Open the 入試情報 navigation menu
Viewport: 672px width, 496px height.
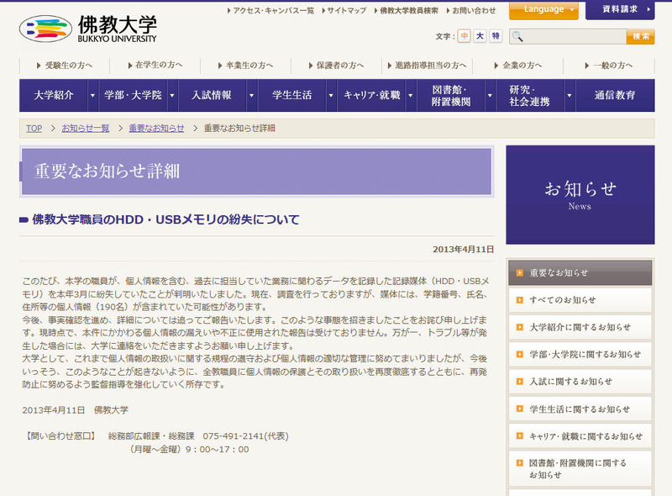211,96
